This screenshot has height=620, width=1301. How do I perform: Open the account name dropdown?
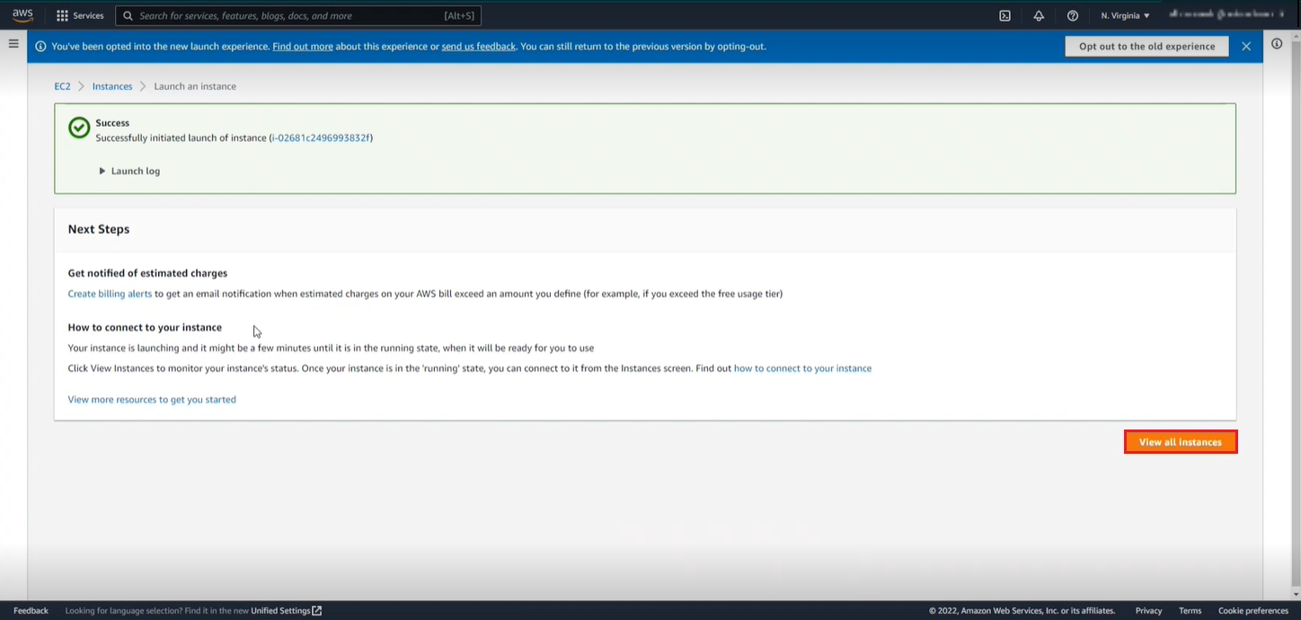[x=1227, y=15]
